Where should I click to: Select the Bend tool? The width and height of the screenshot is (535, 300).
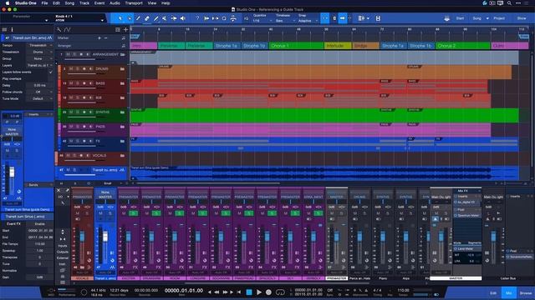click(174, 18)
